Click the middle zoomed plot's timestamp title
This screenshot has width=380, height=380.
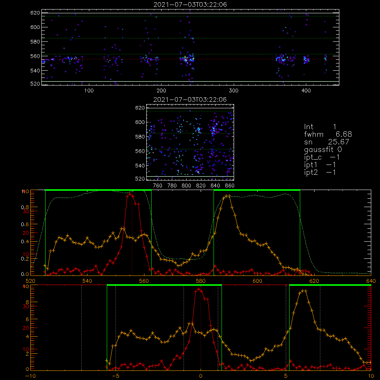click(x=190, y=100)
